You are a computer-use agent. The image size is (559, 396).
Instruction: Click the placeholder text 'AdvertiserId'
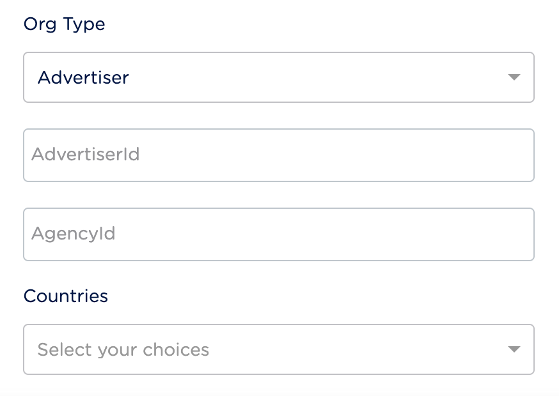(86, 155)
